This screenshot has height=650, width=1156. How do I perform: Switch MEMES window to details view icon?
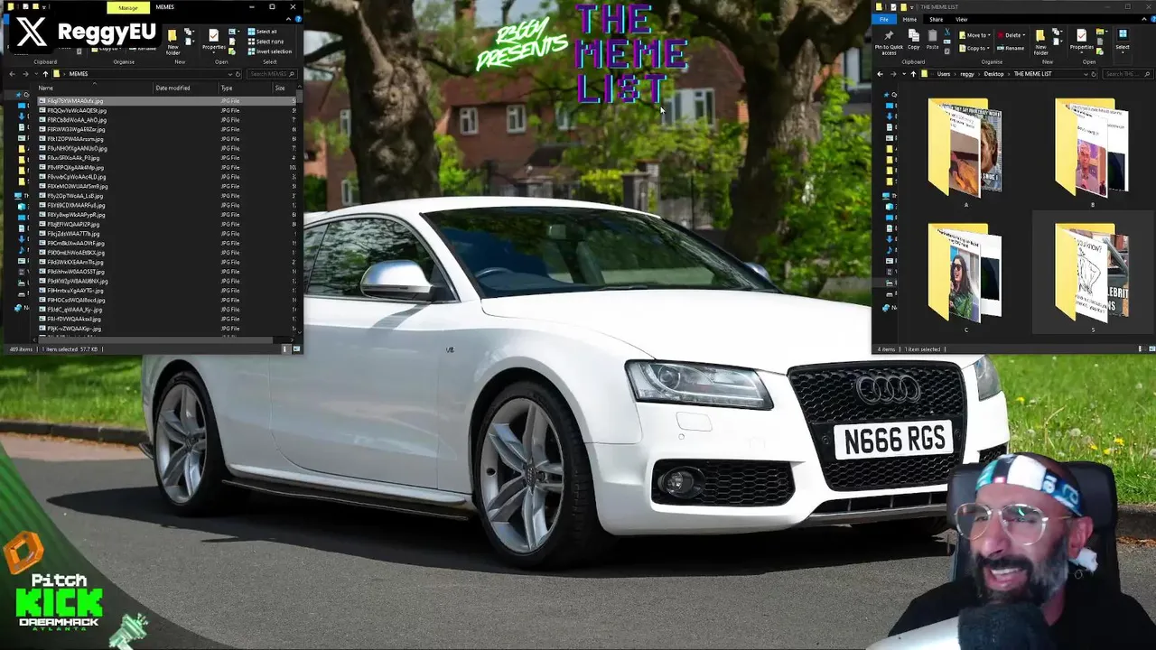click(284, 348)
